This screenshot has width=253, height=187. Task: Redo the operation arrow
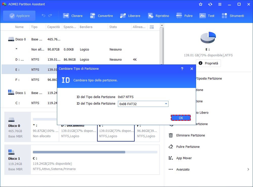coord(50,15)
